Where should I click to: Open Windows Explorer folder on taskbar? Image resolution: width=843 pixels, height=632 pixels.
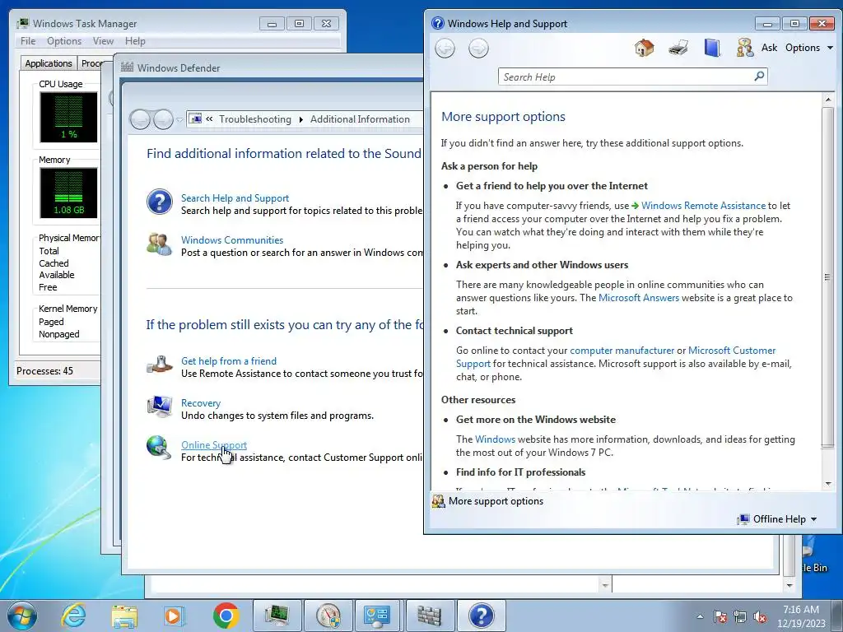(x=124, y=616)
